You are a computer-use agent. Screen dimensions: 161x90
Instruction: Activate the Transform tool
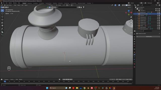(x=2, y=25)
